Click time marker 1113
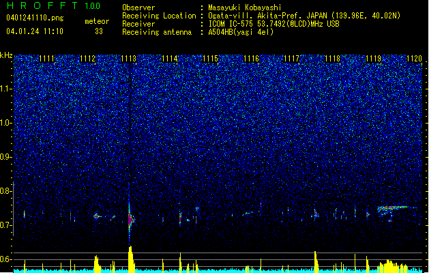429x273 pixels. click(128, 59)
